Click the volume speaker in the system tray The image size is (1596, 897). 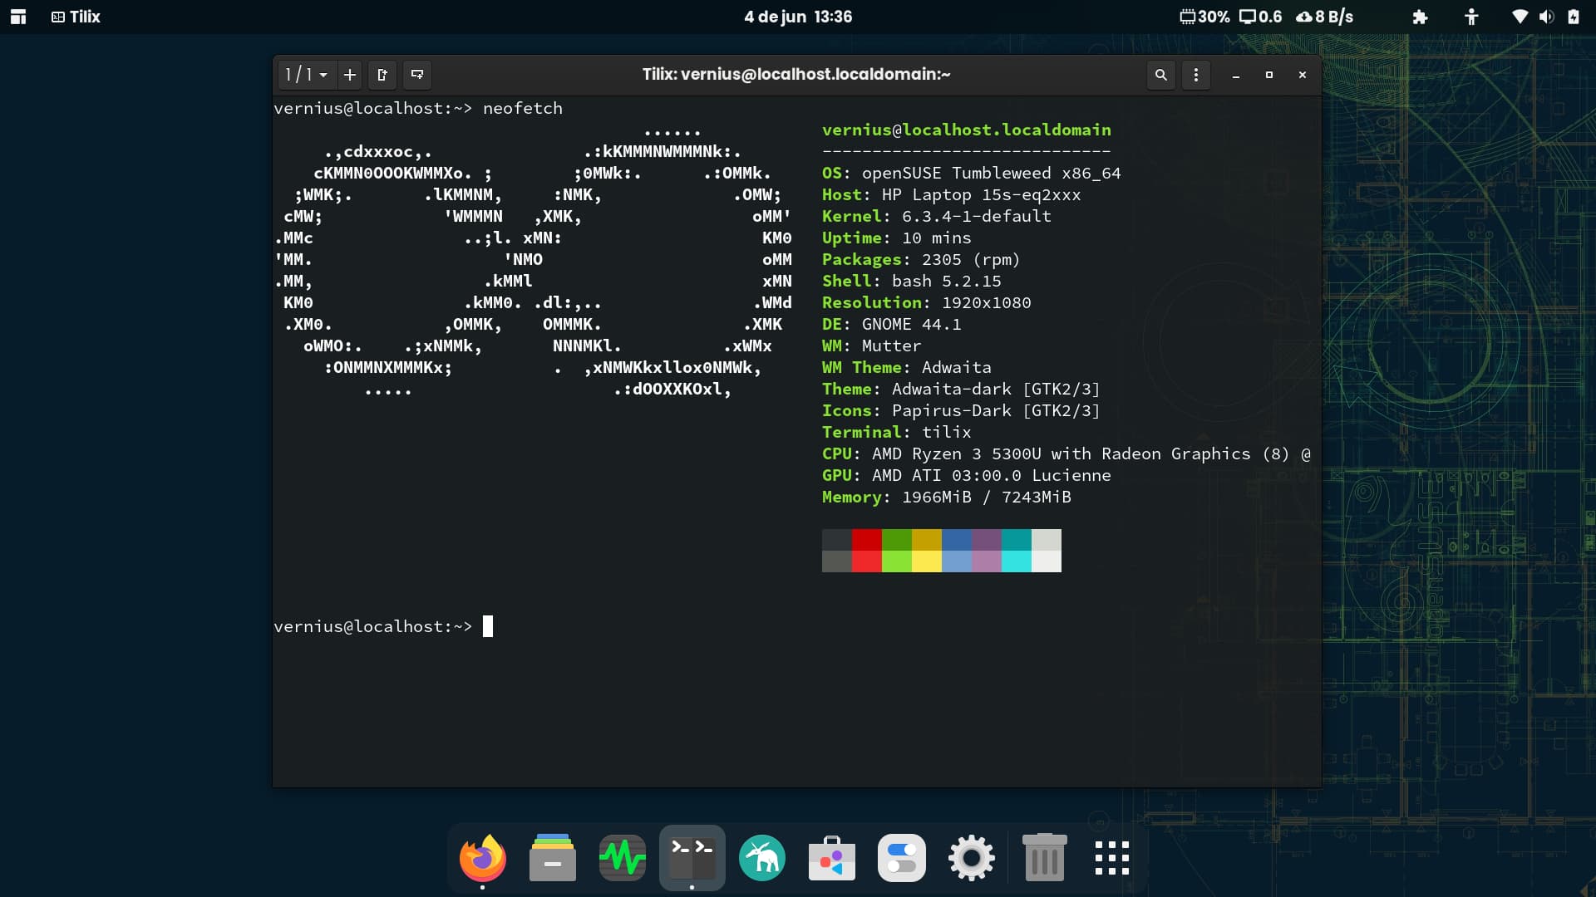(1547, 17)
